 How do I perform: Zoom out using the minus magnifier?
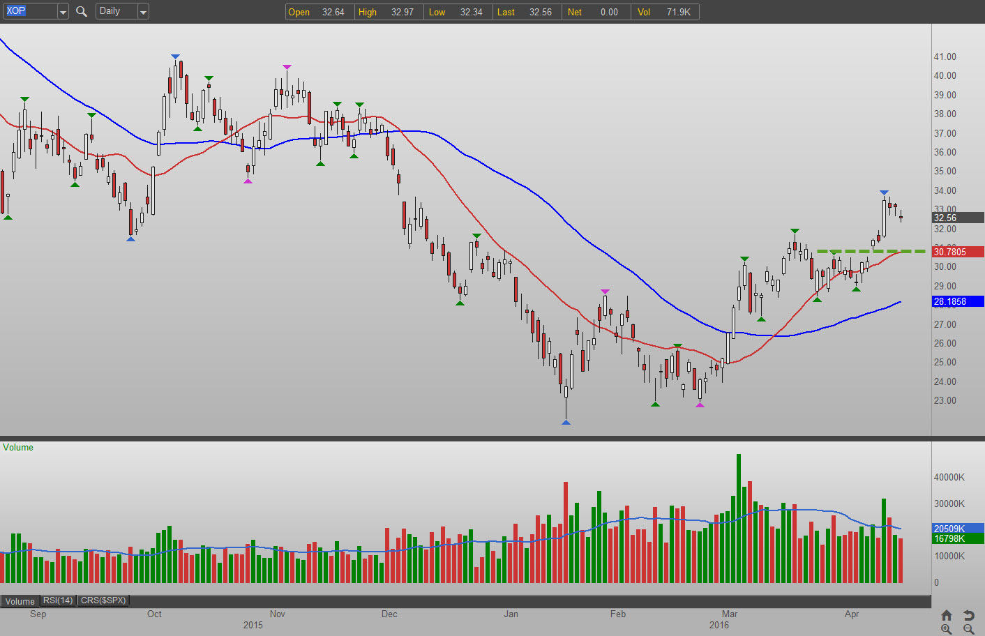969,629
